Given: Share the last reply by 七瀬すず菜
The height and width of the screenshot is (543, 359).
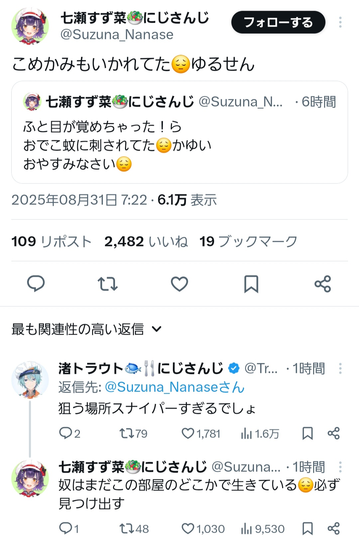Looking at the screenshot, I should [333, 529].
